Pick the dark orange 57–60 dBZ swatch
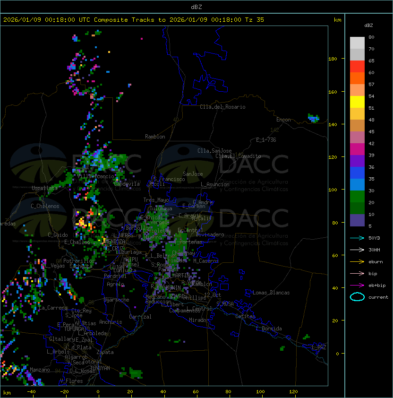The image size is (393, 398). coord(357,78)
